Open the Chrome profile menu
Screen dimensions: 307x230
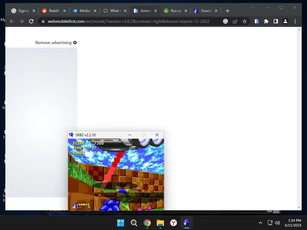point(285,21)
